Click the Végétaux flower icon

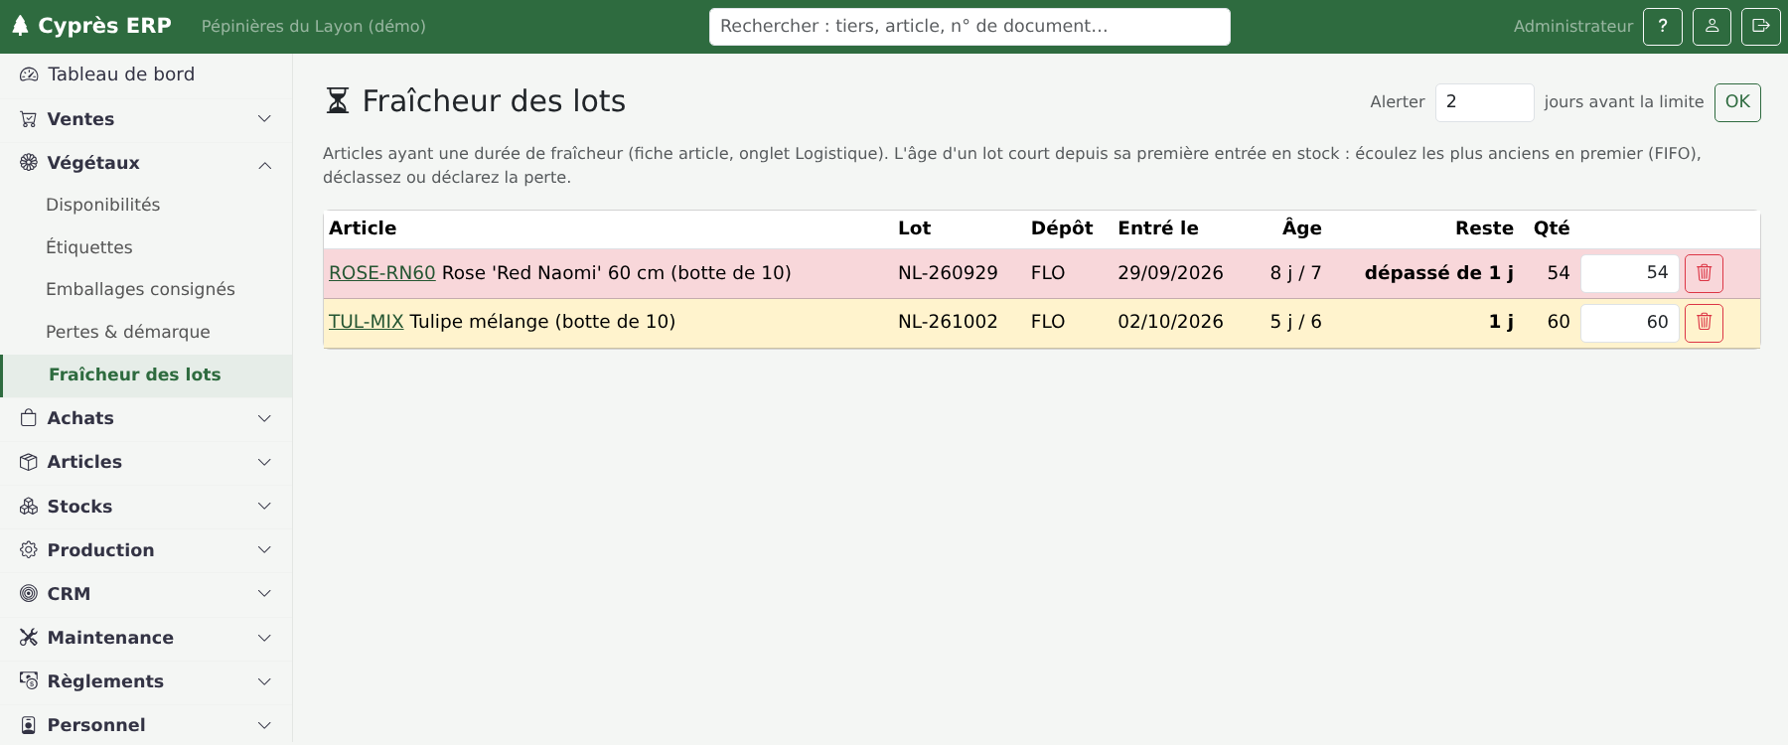point(29,163)
